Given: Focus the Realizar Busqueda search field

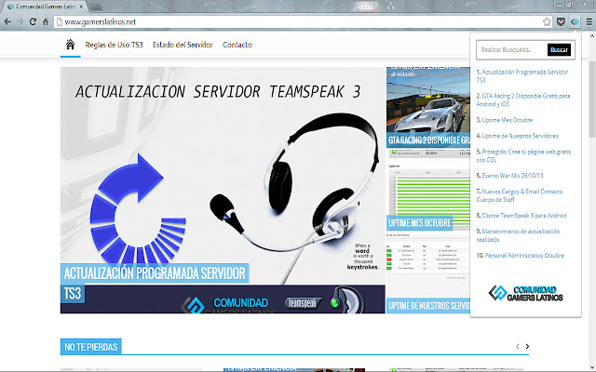Looking at the screenshot, I should (511, 49).
